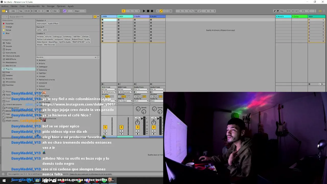
Task: Stop clips on track 1 MIDI
Action: (102, 84)
